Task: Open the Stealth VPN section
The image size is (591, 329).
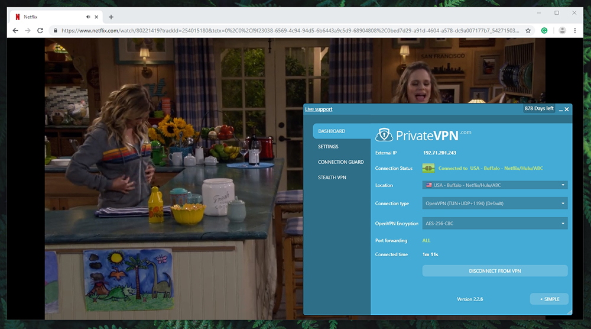Action: (332, 178)
